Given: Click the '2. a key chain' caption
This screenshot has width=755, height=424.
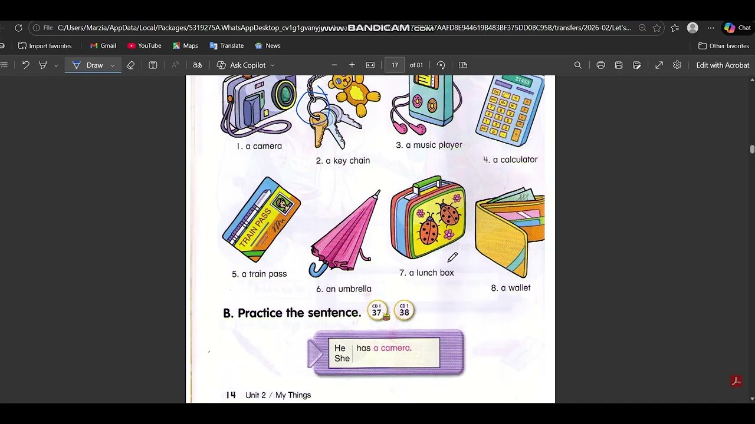Looking at the screenshot, I should click(x=343, y=161).
